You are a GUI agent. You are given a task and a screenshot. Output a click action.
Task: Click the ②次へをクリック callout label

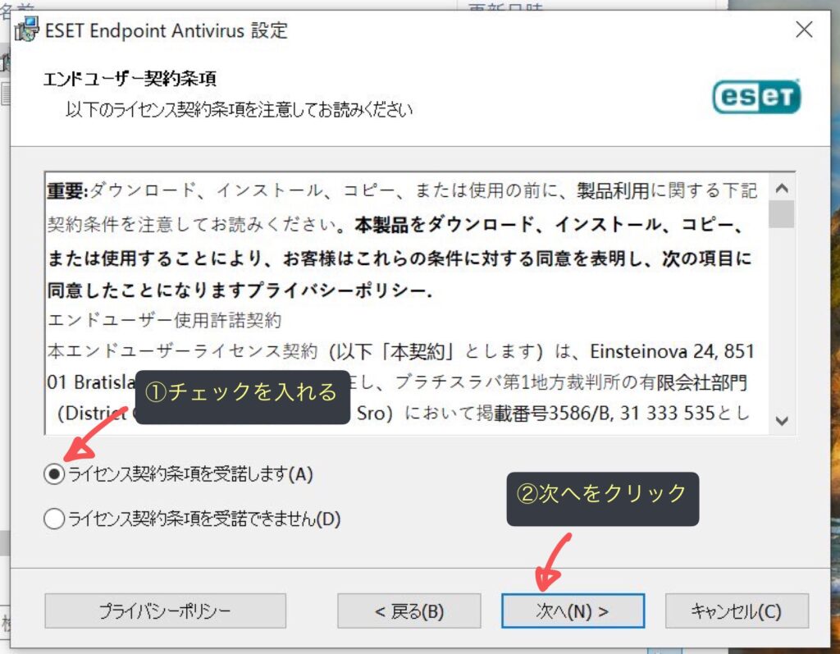[x=602, y=494]
